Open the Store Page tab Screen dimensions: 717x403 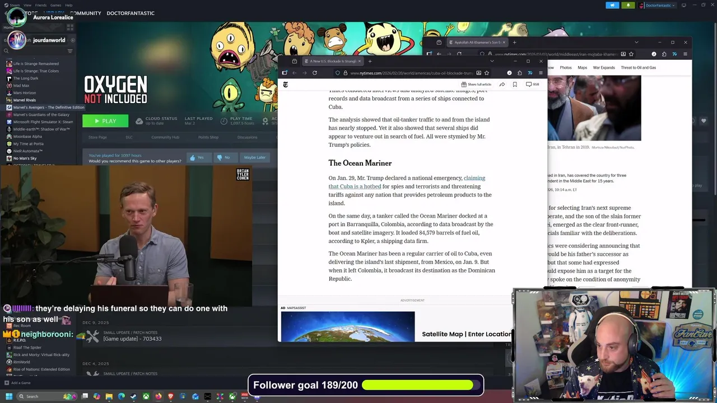[97, 137]
